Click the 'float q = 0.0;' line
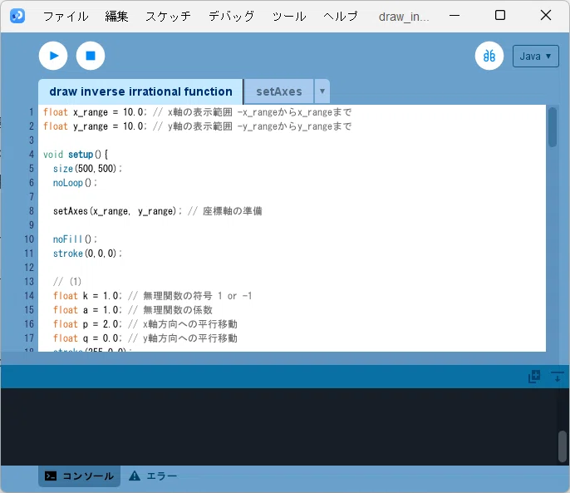This screenshot has height=493, width=570. coord(87,338)
